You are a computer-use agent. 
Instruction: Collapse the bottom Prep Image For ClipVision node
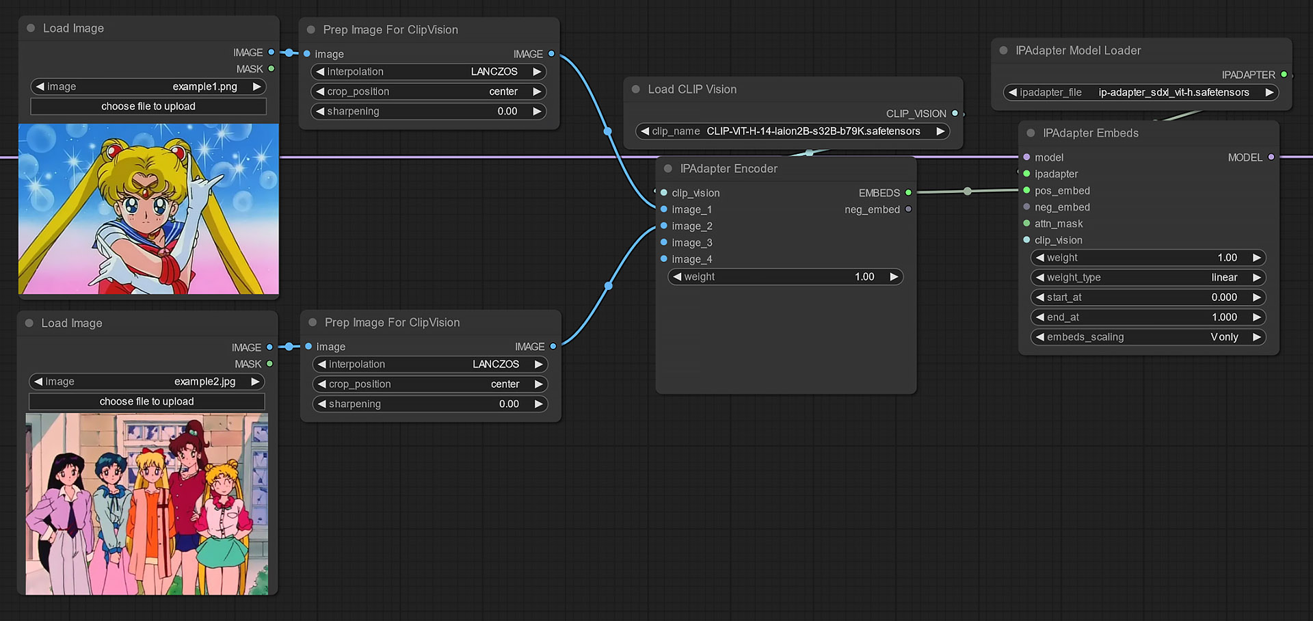[313, 322]
